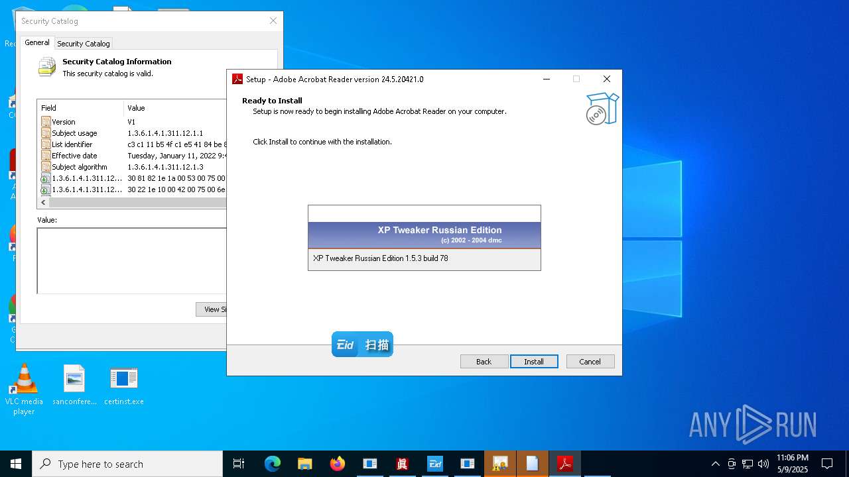Click the red Chinese-character app on taskbar
The height and width of the screenshot is (477, 849).
(x=402, y=464)
